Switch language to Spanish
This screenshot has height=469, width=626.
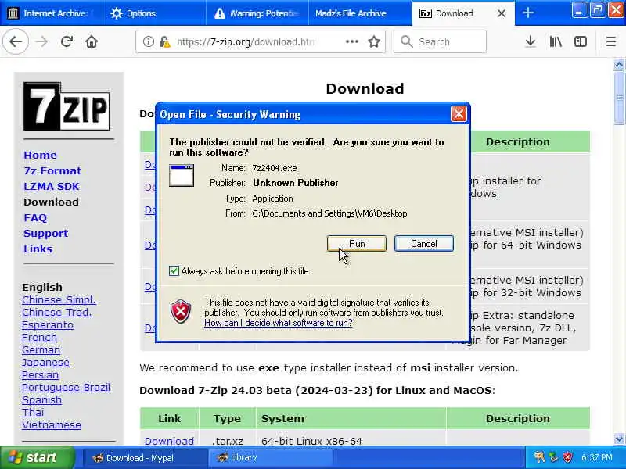tap(41, 400)
